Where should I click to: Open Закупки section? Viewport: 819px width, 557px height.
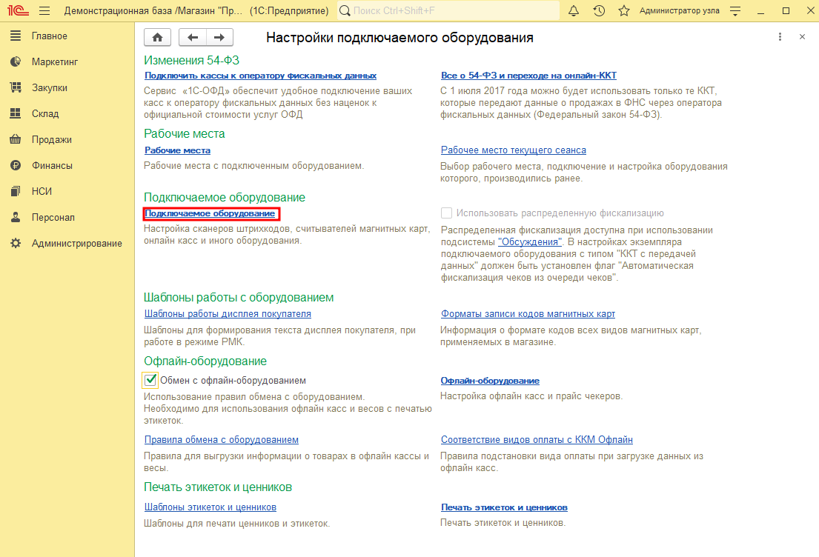pyautogui.click(x=49, y=87)
